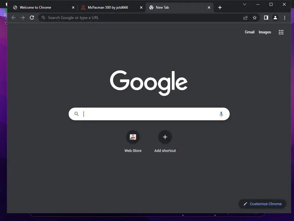294x221 pixels.
Task: Close the MsPacman 500 tab
Action: point(141,7)
